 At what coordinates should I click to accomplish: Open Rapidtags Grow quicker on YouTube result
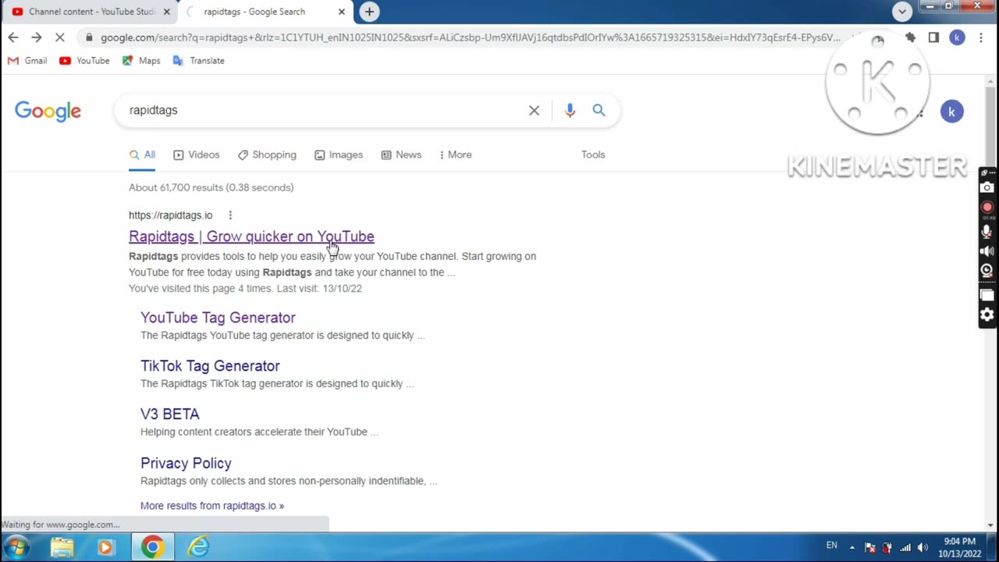(x=251, y=237)
